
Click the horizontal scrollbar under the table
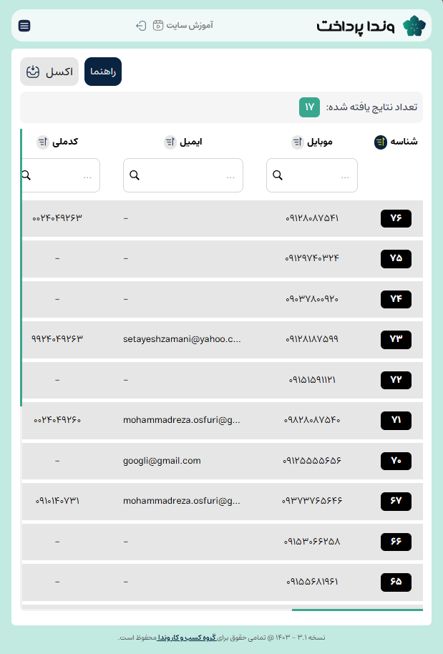coord(357,610)
